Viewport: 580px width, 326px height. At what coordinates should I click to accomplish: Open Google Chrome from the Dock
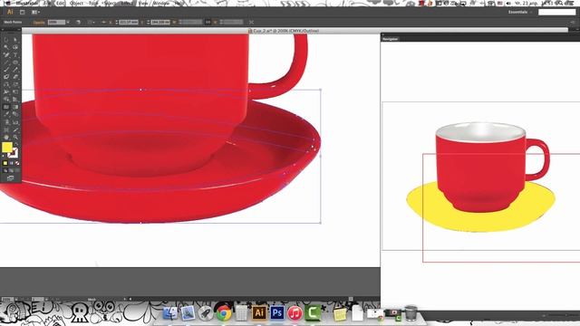tap(224, 313)
